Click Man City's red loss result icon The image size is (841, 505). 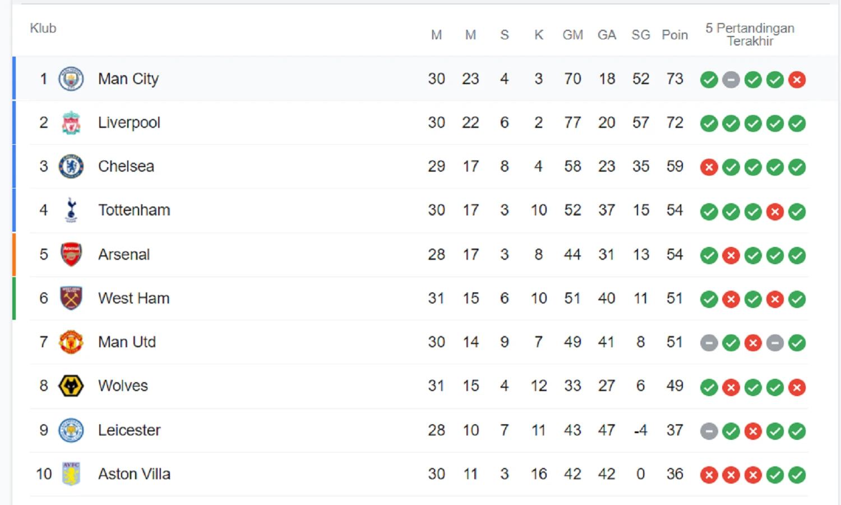797,80
